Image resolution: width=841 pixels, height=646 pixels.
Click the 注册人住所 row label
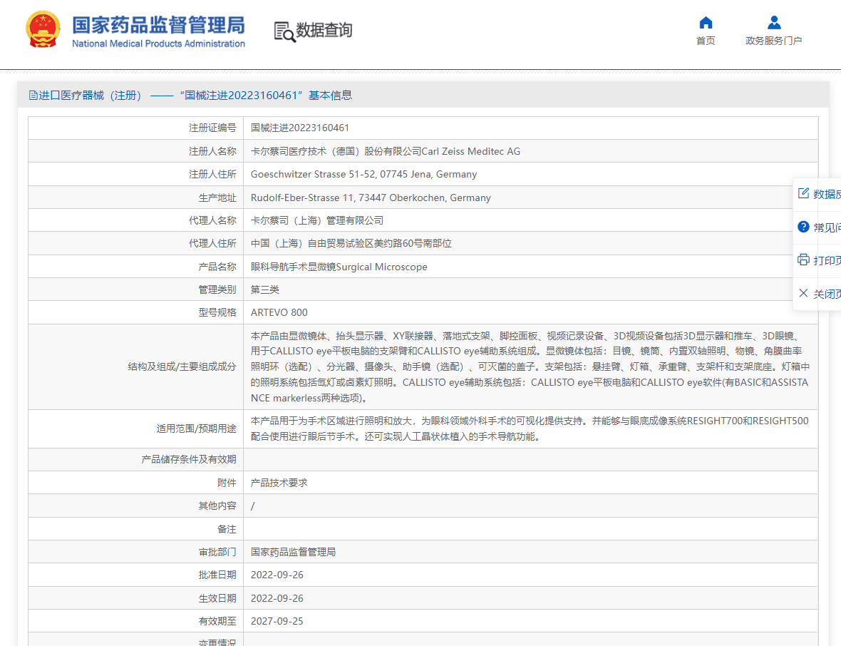tap(212, 175)
